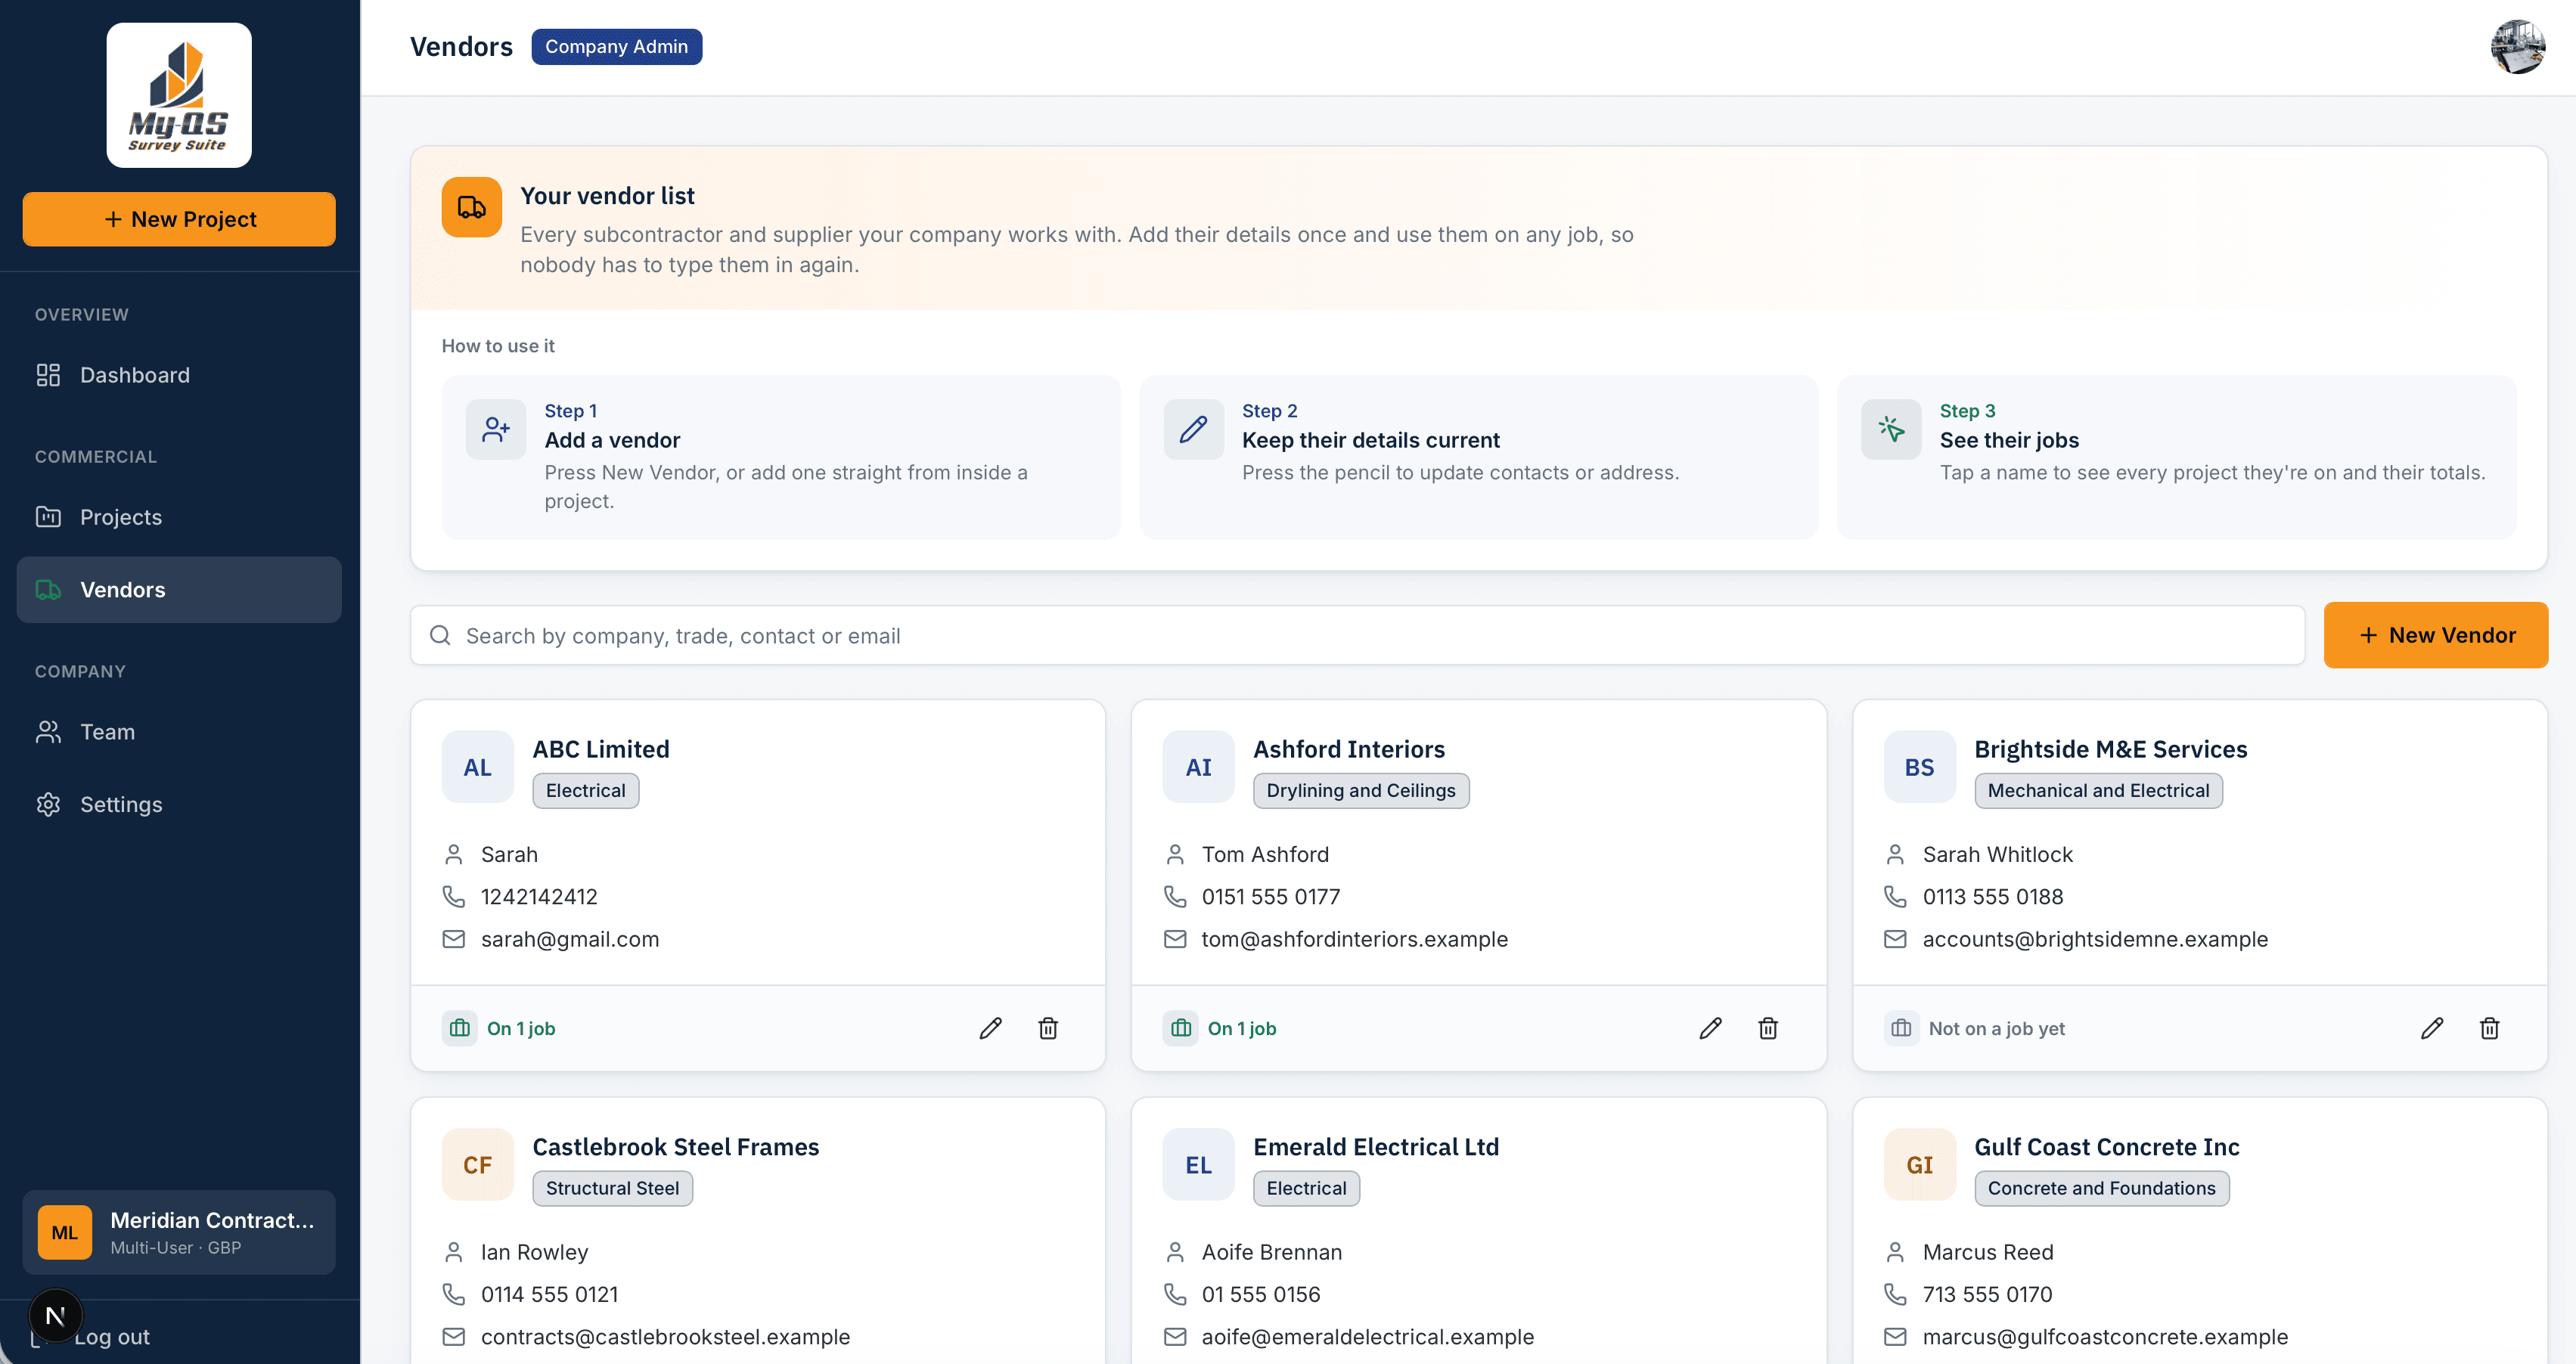Click the Step 3 cursor-click icon
2576x1364 pixels.
1890,429
